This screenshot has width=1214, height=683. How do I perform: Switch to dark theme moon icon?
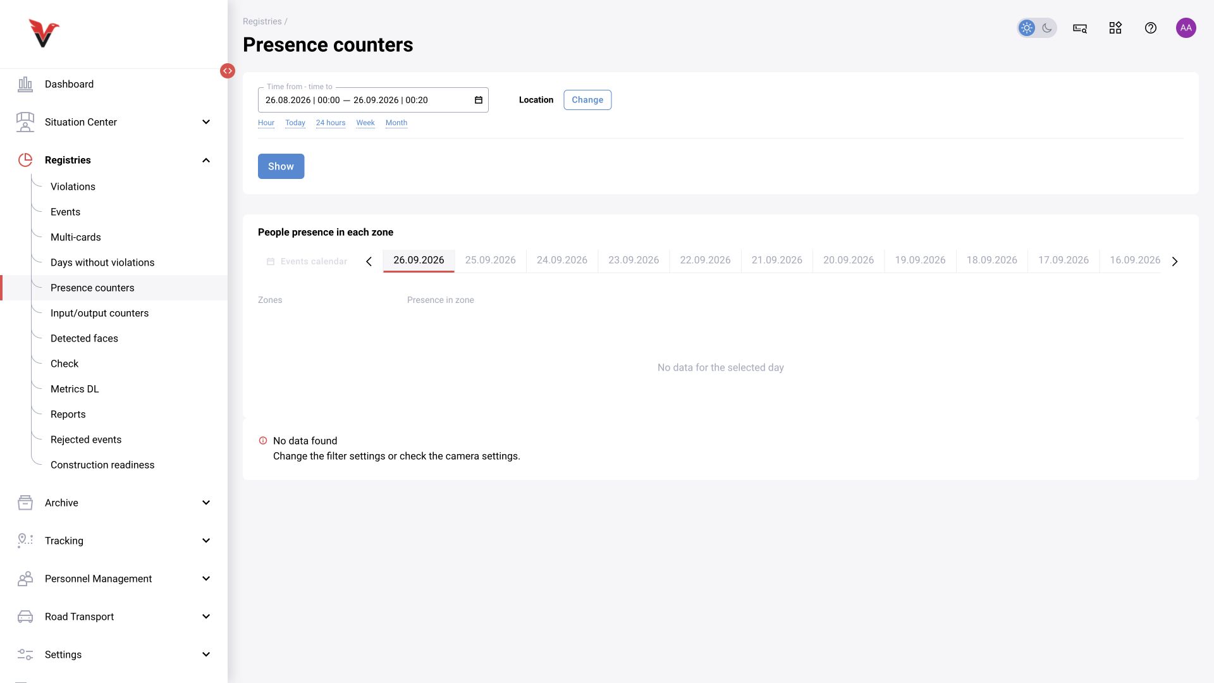[1047, 28]
